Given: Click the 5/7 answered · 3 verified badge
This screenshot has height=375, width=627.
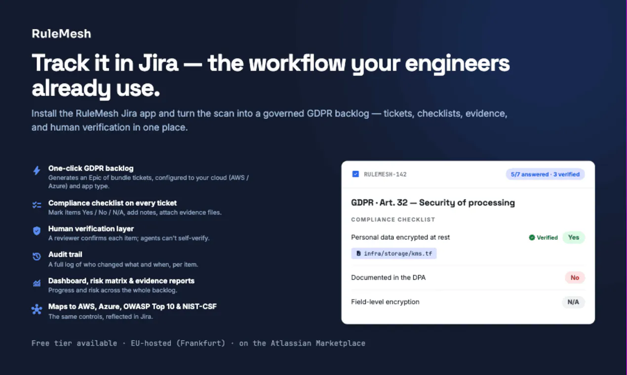Looking at the screenshot, I should tap(545, 174).
